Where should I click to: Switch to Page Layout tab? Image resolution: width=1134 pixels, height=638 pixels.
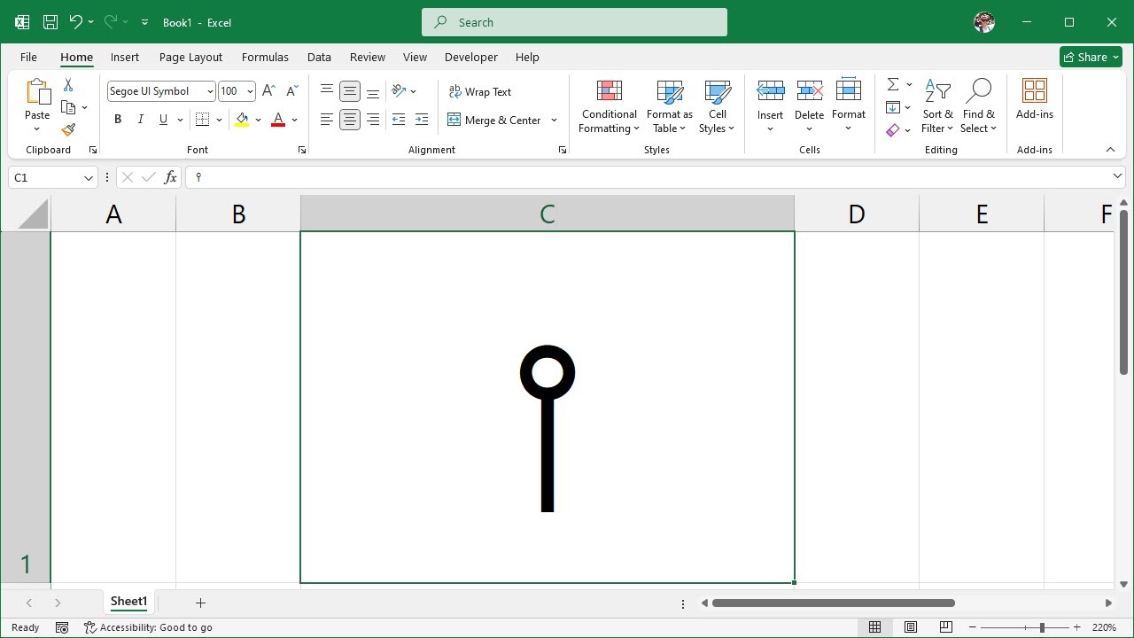click(190, 57)
